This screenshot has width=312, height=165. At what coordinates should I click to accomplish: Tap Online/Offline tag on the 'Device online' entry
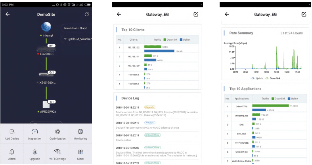click(x=152, y=135)
